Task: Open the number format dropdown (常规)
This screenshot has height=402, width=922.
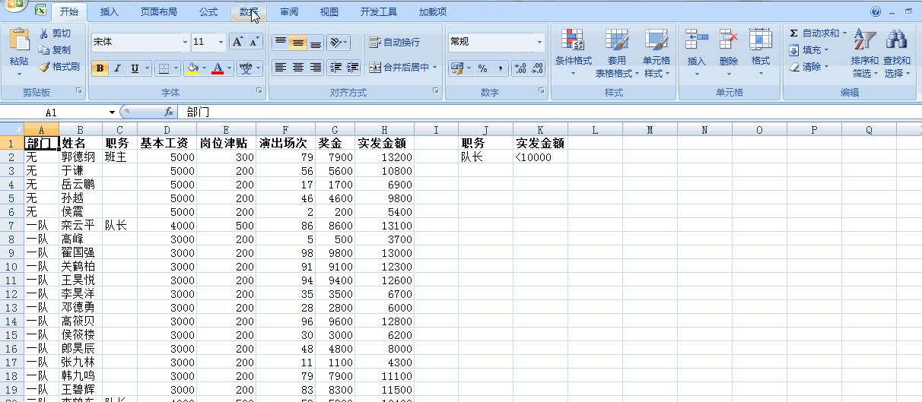Action: tap(540, 43)
